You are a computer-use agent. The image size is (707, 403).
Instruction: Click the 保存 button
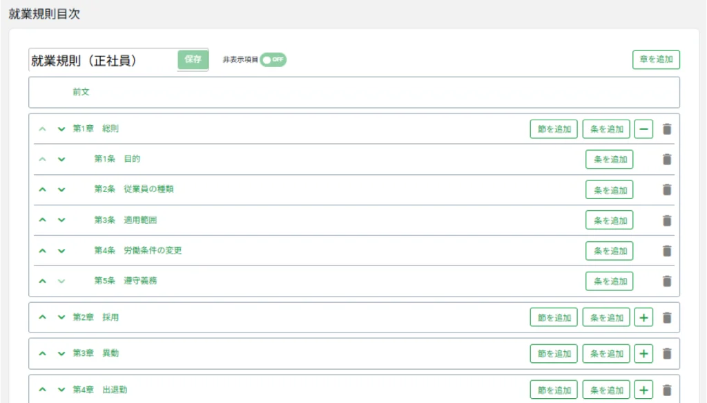pos(193,59)
